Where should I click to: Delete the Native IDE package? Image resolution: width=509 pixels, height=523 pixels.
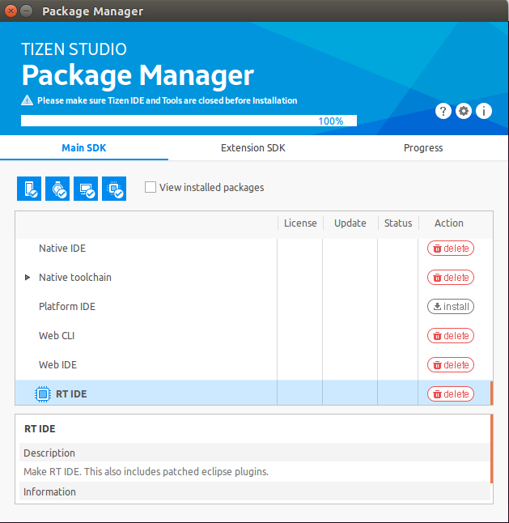pos(451,249)
